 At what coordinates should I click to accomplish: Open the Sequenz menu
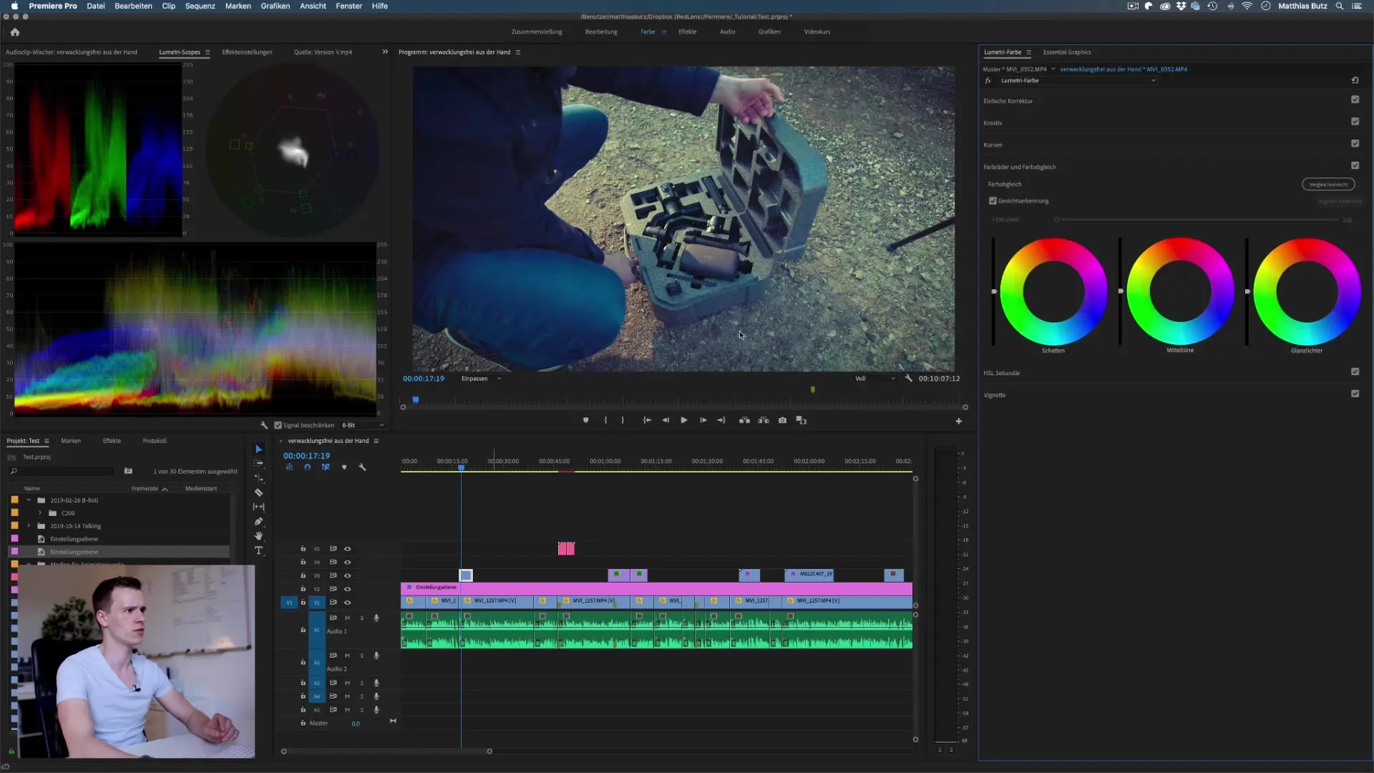[200, 6]
